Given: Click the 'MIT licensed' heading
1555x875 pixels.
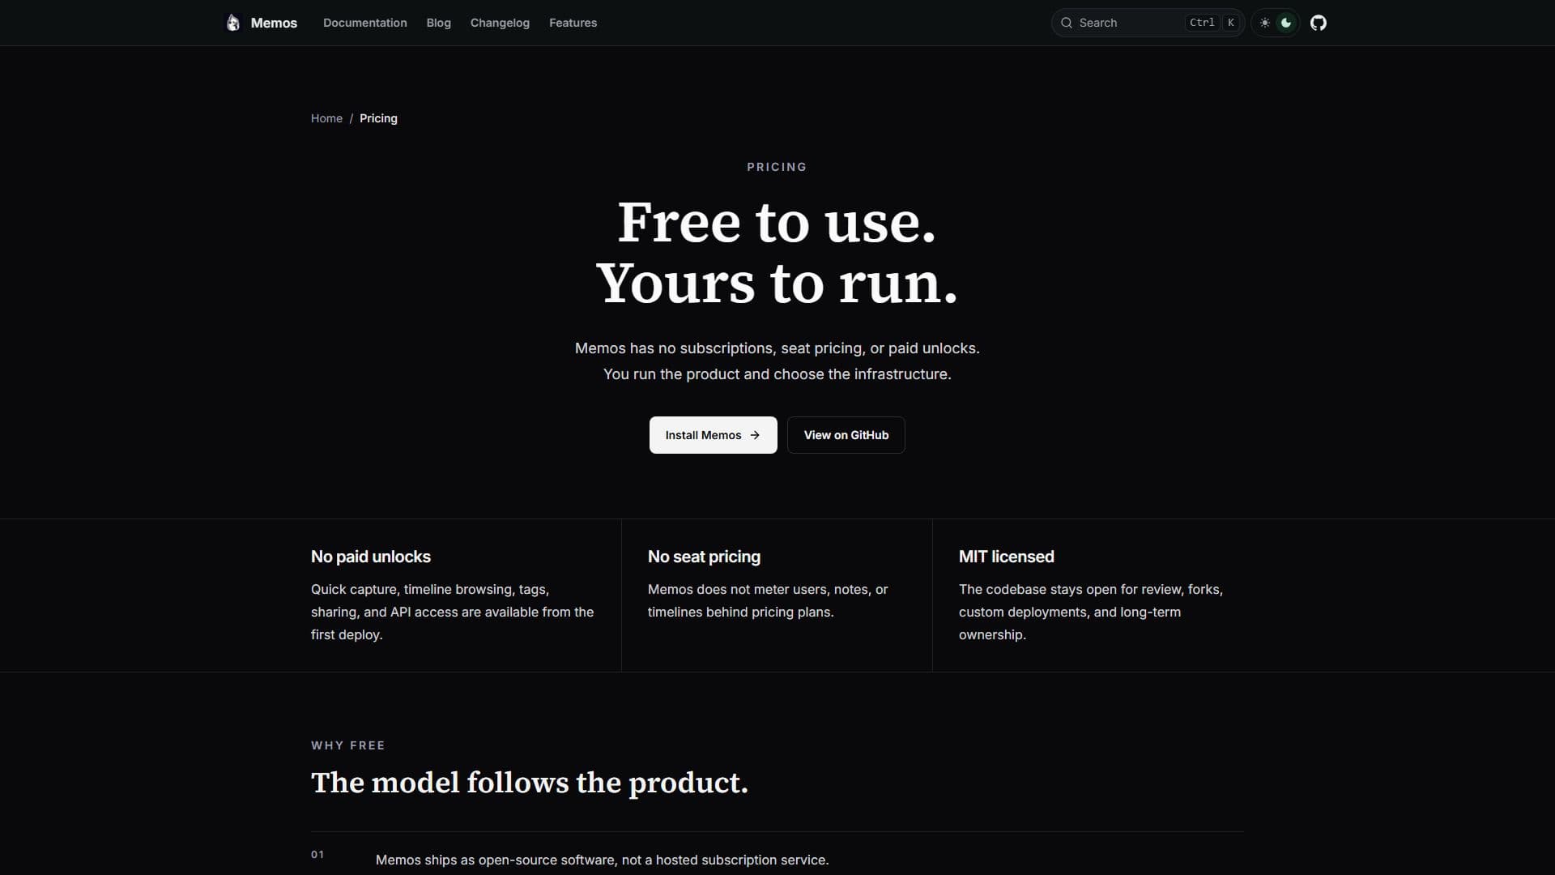Looking at the screenshot, I should coord(1006,557).
